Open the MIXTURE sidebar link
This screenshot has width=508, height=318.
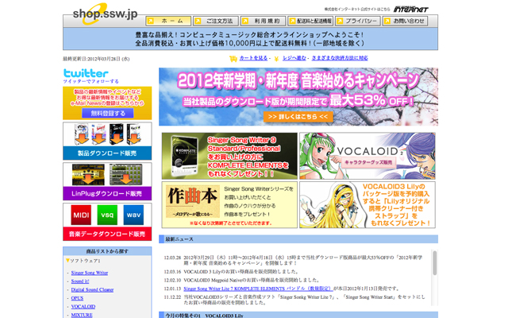click(82, 315)
